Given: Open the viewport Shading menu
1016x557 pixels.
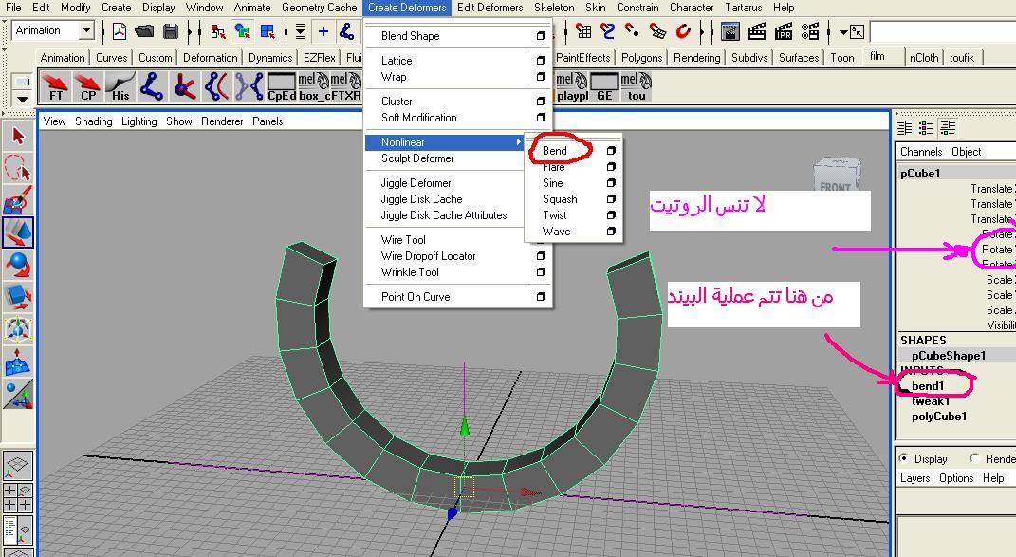Looking at the screenshot, I should coord(93,121).
